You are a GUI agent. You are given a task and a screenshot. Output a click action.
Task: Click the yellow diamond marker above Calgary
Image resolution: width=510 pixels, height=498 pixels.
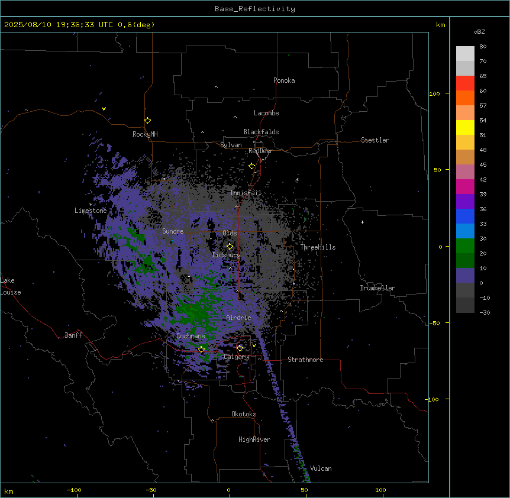[240, 348]
